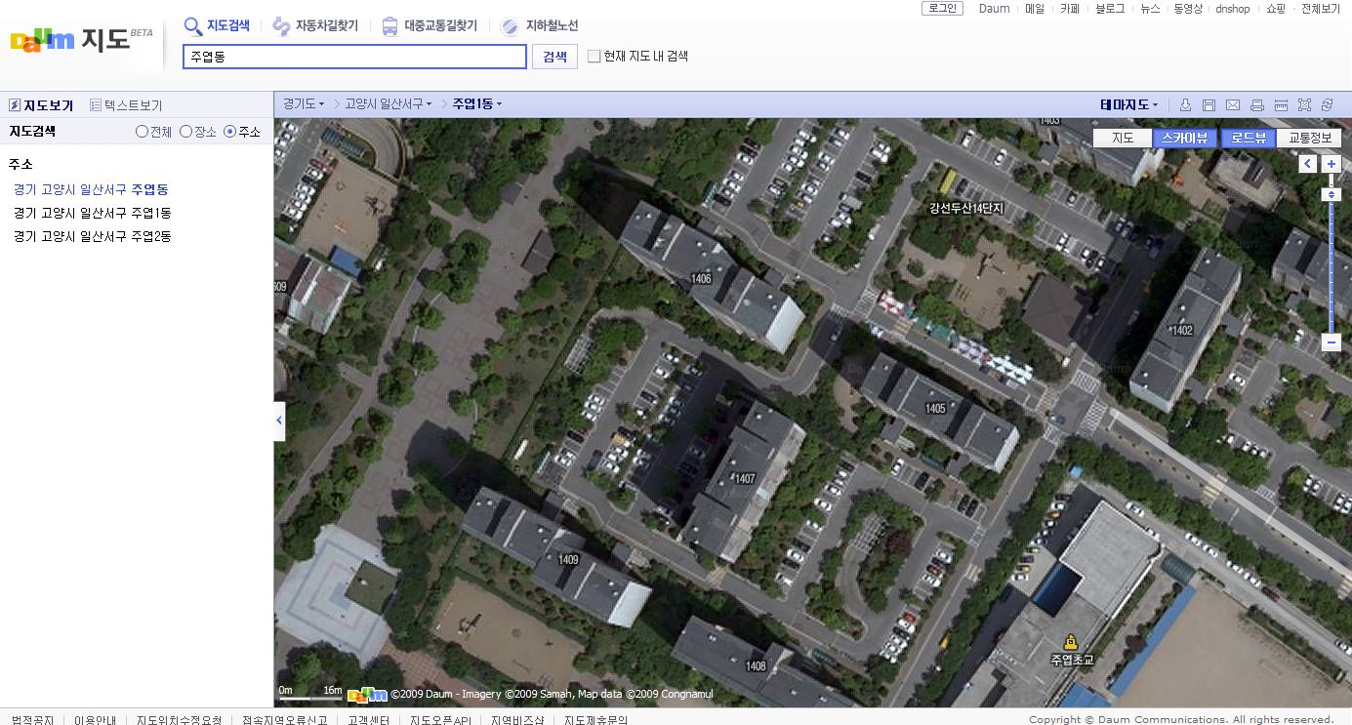Expand the 경기도 province dropdown
Image resolution: width=1352 pixels, height=725 pixels.
304,103
